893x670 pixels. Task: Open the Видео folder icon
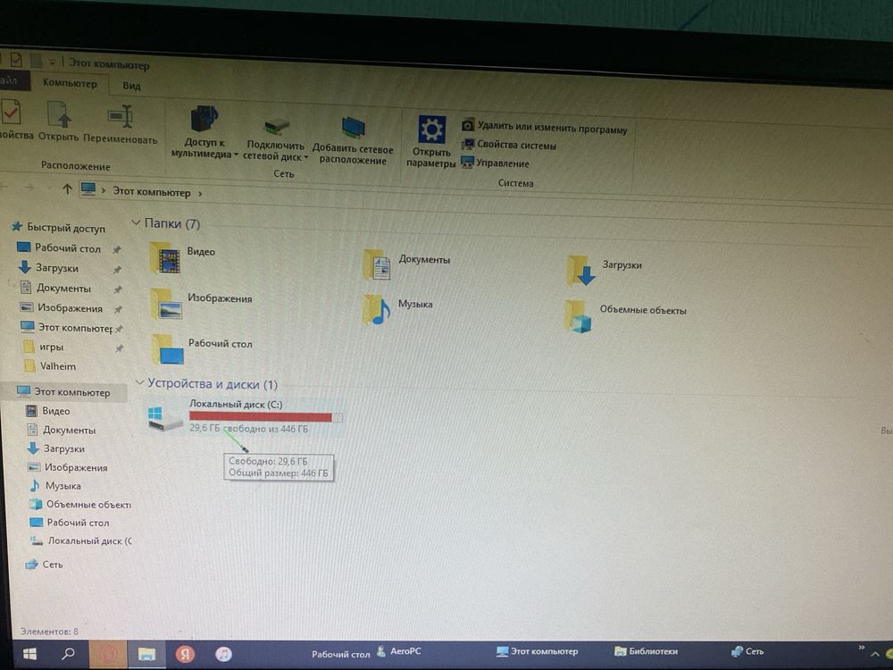pyautogui.click(x=166, y=258)
